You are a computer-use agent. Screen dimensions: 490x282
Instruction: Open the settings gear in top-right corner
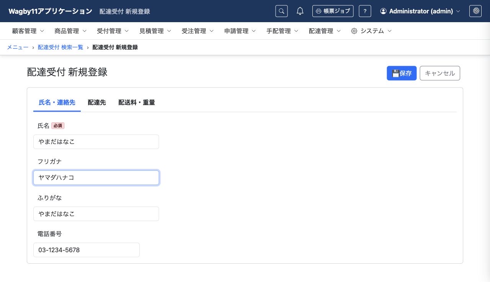[475, 11]
